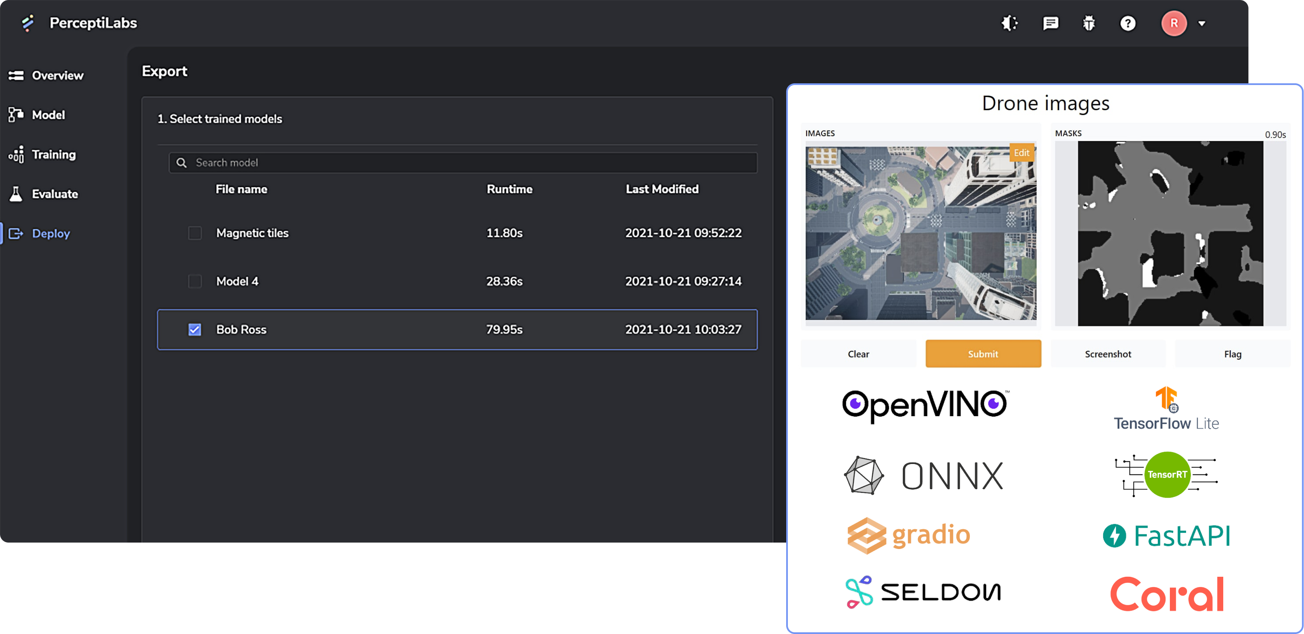This screenshot has height=634, width=1304.
Task: Click the Export page heading
Action: pyautogui.click(x=164, y=71)
